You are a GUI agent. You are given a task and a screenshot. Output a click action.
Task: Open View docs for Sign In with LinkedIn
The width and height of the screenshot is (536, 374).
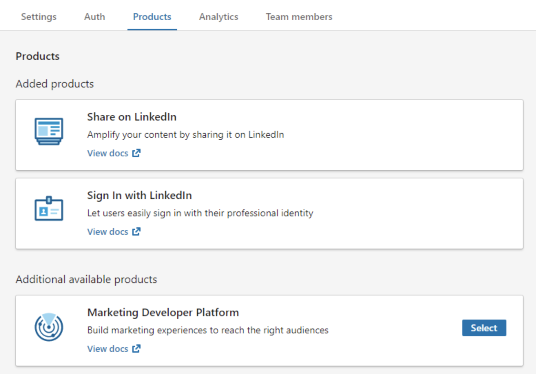click(114, 232)
